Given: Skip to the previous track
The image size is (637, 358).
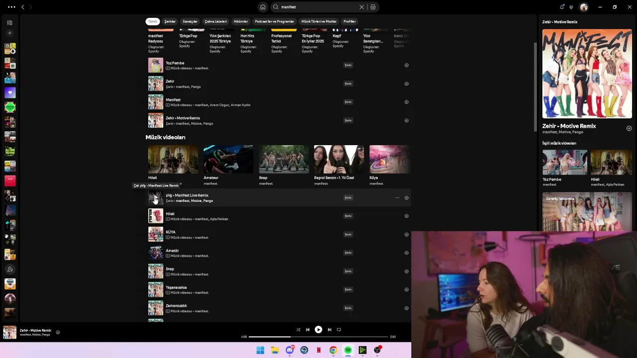Looking at the screenshot, I should coord(308,330).
